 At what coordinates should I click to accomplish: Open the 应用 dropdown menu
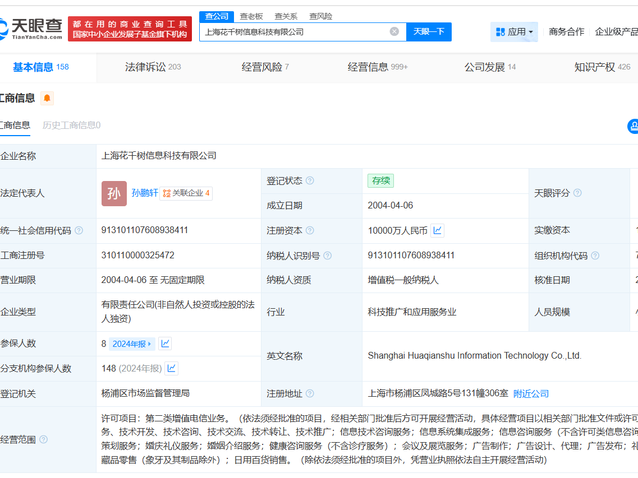tap(514, 32)
